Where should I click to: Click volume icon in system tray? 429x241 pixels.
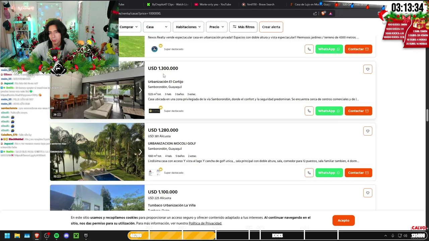406,236
